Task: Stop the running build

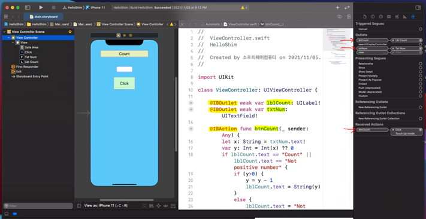Action: [x=53, y=8]
